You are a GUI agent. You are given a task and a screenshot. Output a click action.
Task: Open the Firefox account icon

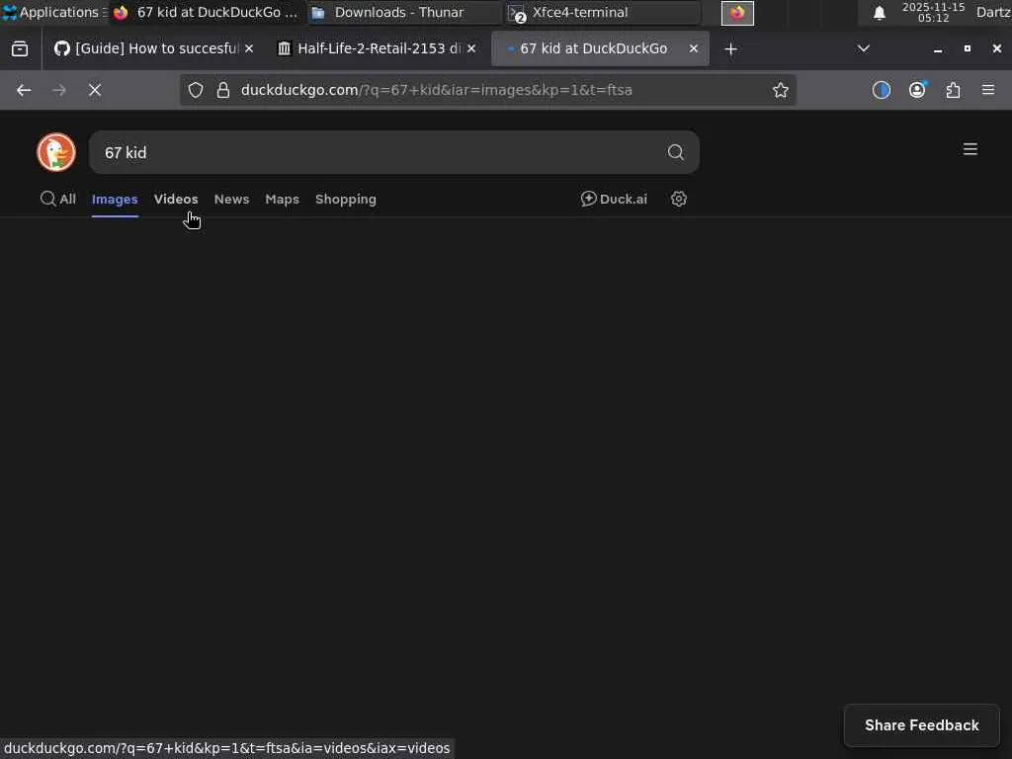coord(917,90)
